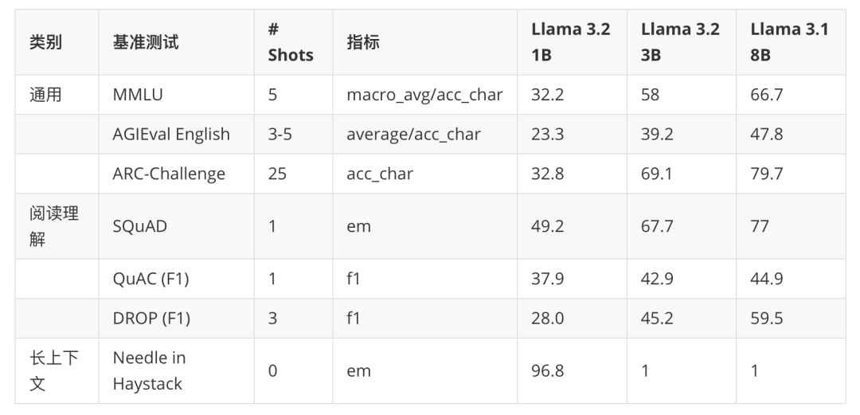Select the AGIEval English cell
The image size is (860, 415).
[171, 135]
